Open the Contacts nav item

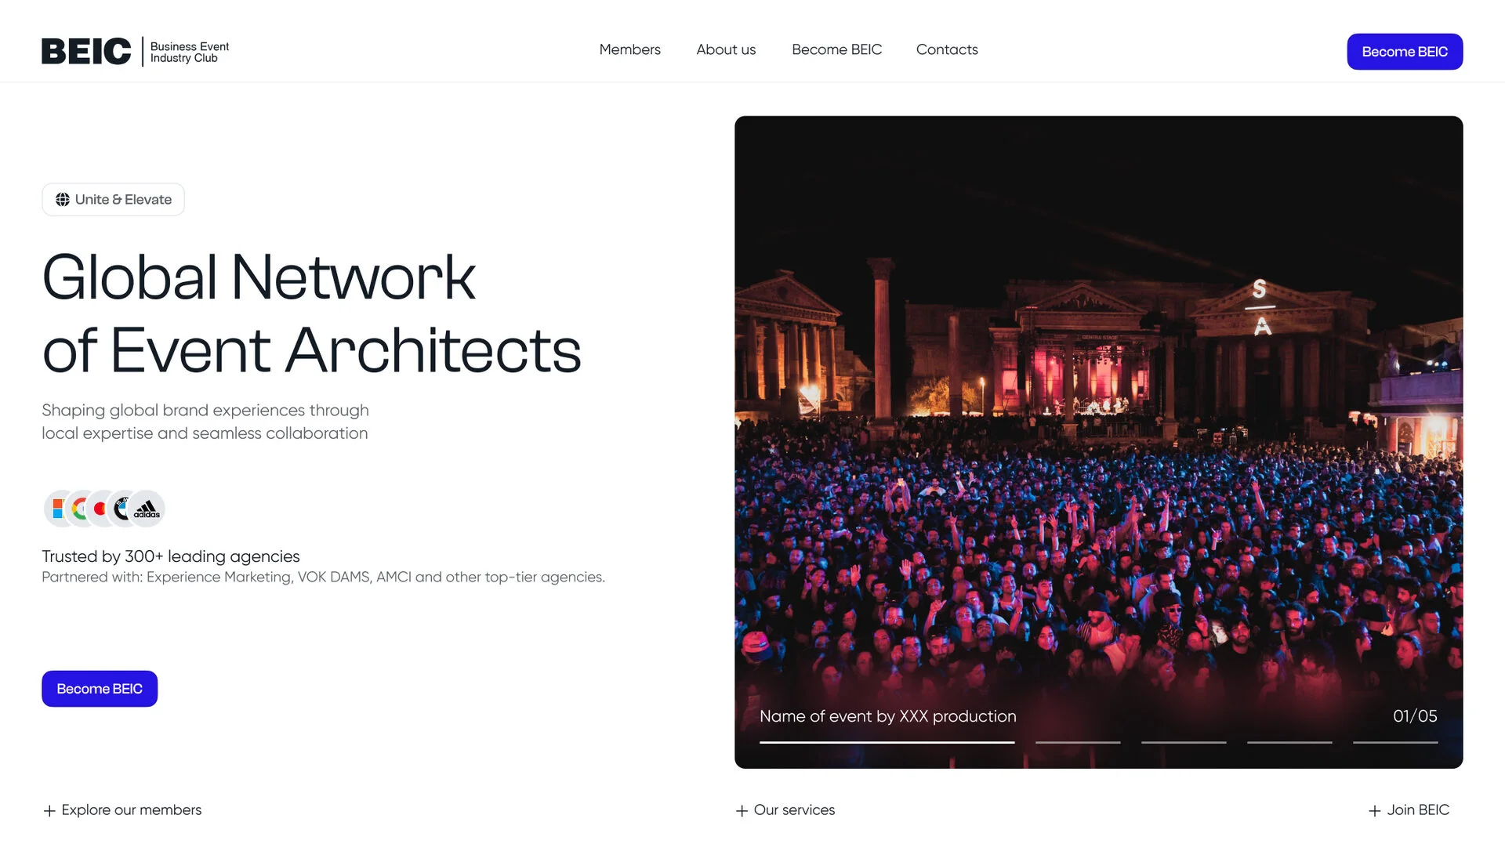[x=947, y=49]
